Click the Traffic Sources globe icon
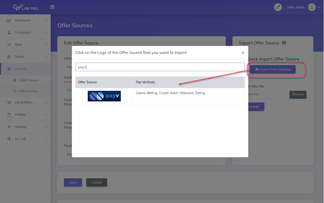The height and width of the screenshot is (203, 324). pos(15,80)
